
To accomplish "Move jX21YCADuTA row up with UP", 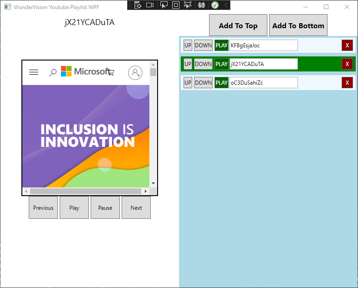I will pyautogui.click(x=188, y=64).
